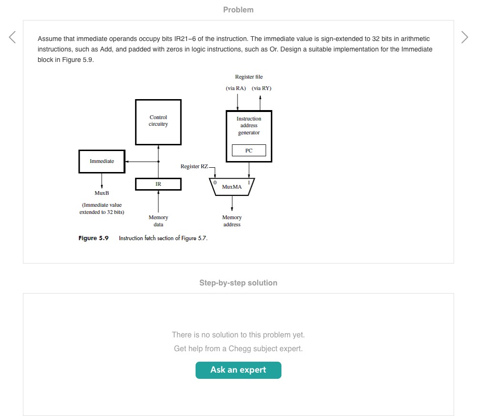
Task: Click the Instruction address generator label
Action: (249, 126)
